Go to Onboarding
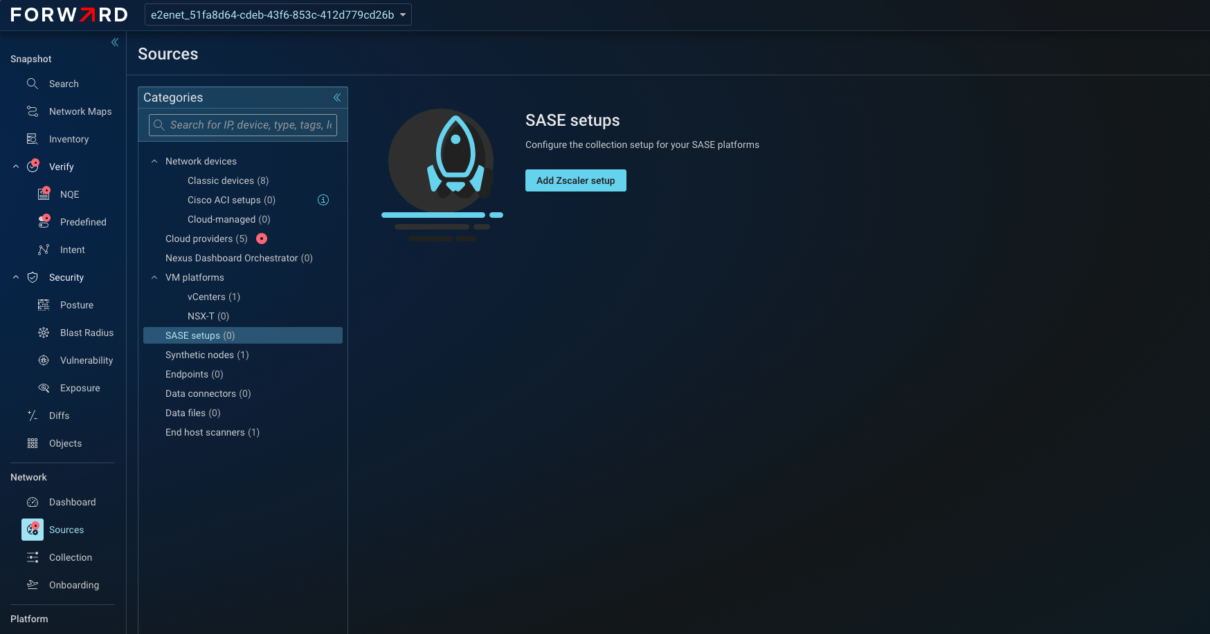1210x634 pixels. coord(74,585)
